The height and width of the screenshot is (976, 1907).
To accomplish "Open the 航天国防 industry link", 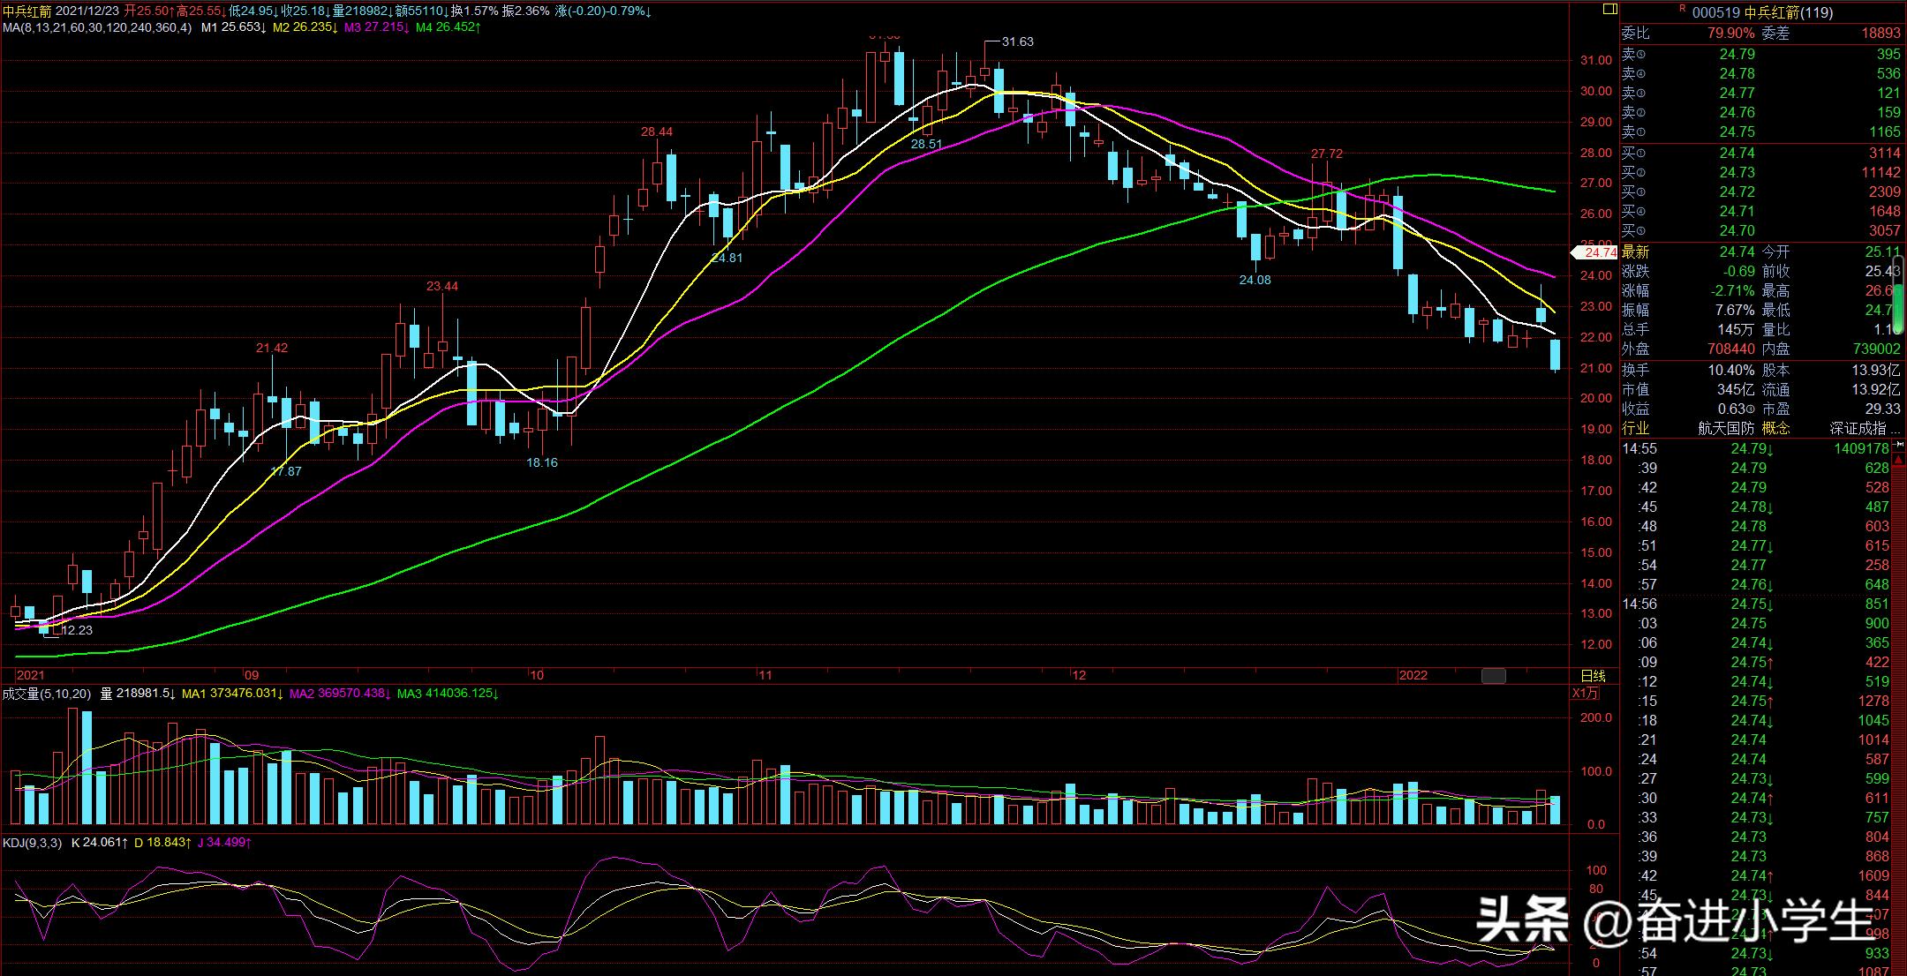I will click(1726, 429).
